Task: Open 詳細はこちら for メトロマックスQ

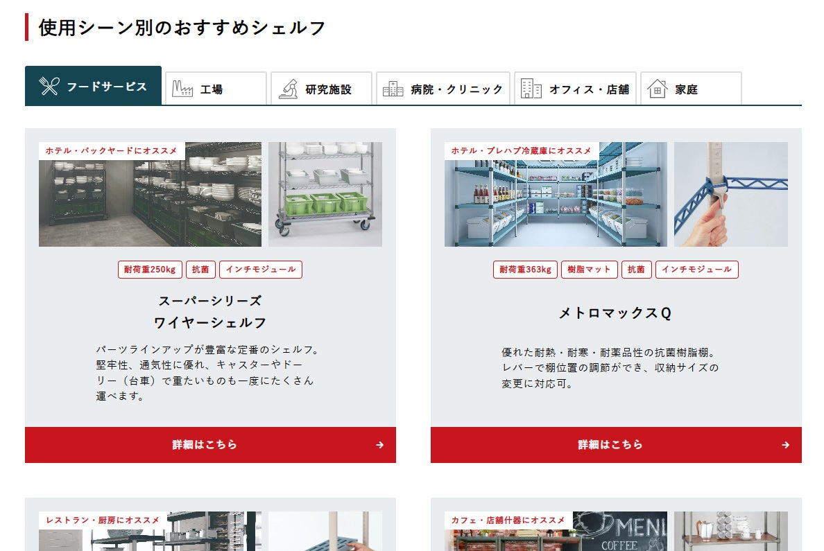Action: (x=616, y=445)
